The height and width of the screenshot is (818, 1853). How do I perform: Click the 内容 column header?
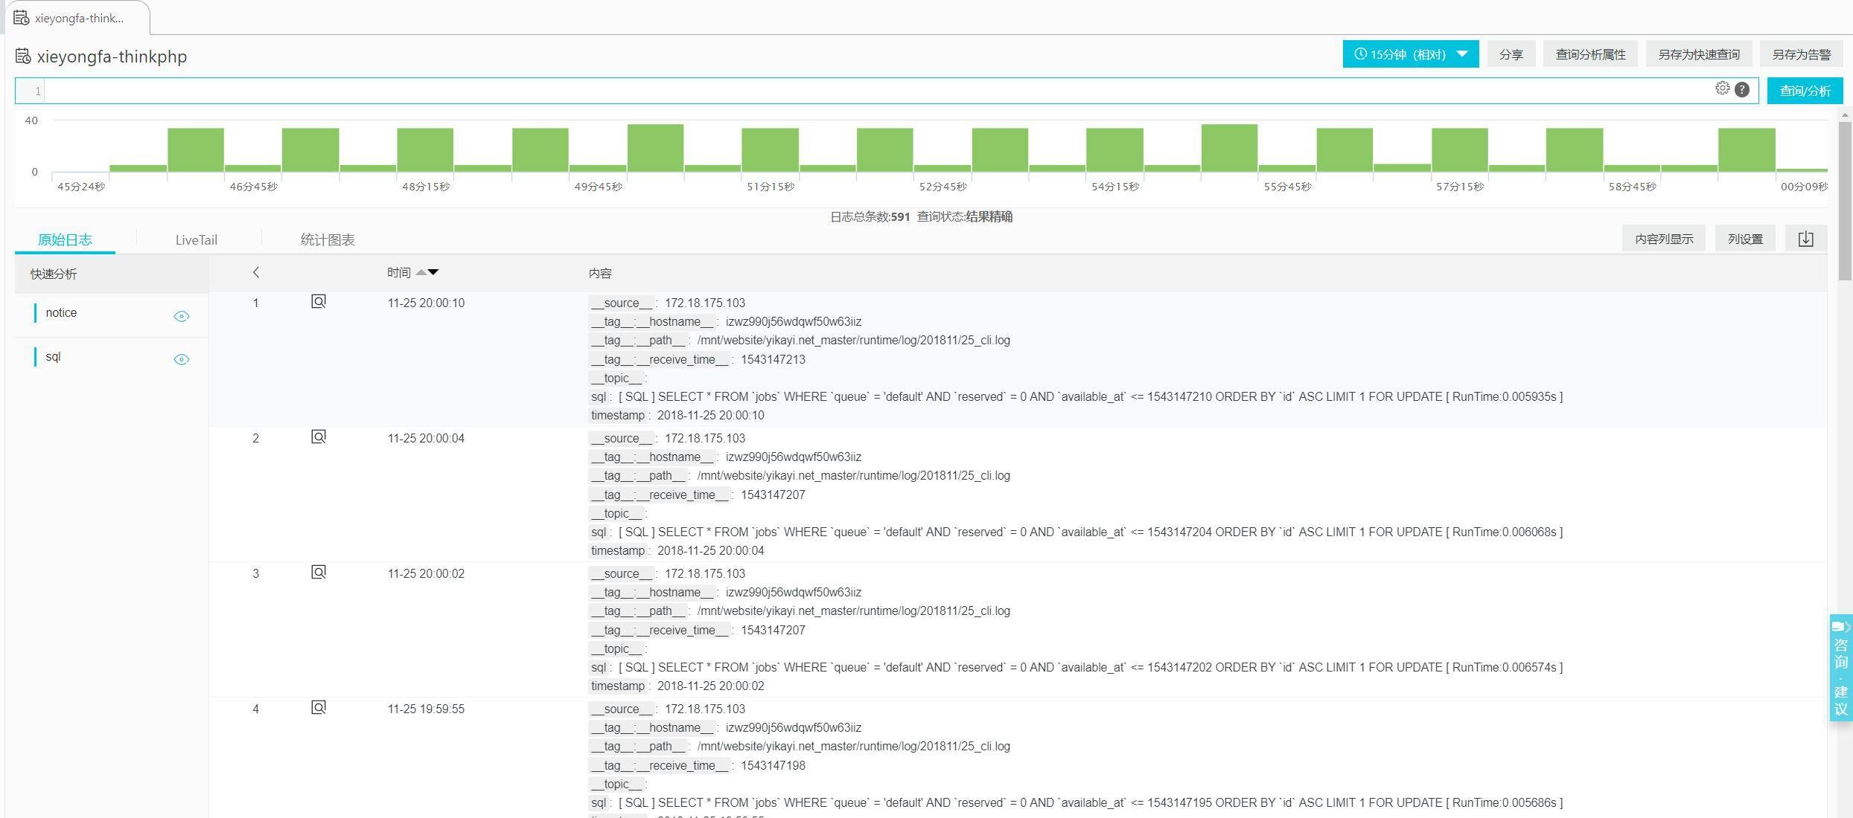click(600, 273)
